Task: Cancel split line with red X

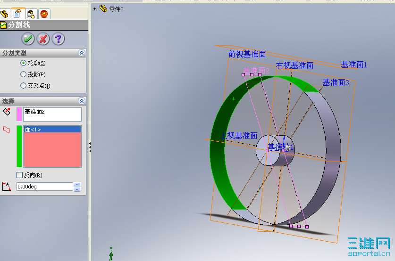Action: pyautogui.click(x=43, y=39)
